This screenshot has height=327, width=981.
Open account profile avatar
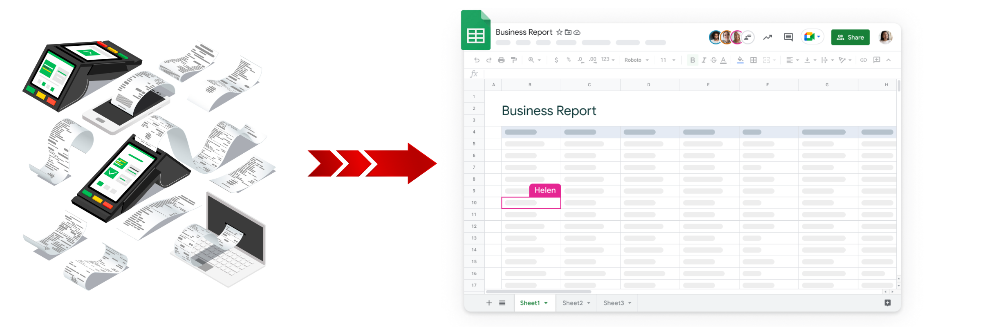(x=885, y=37)
